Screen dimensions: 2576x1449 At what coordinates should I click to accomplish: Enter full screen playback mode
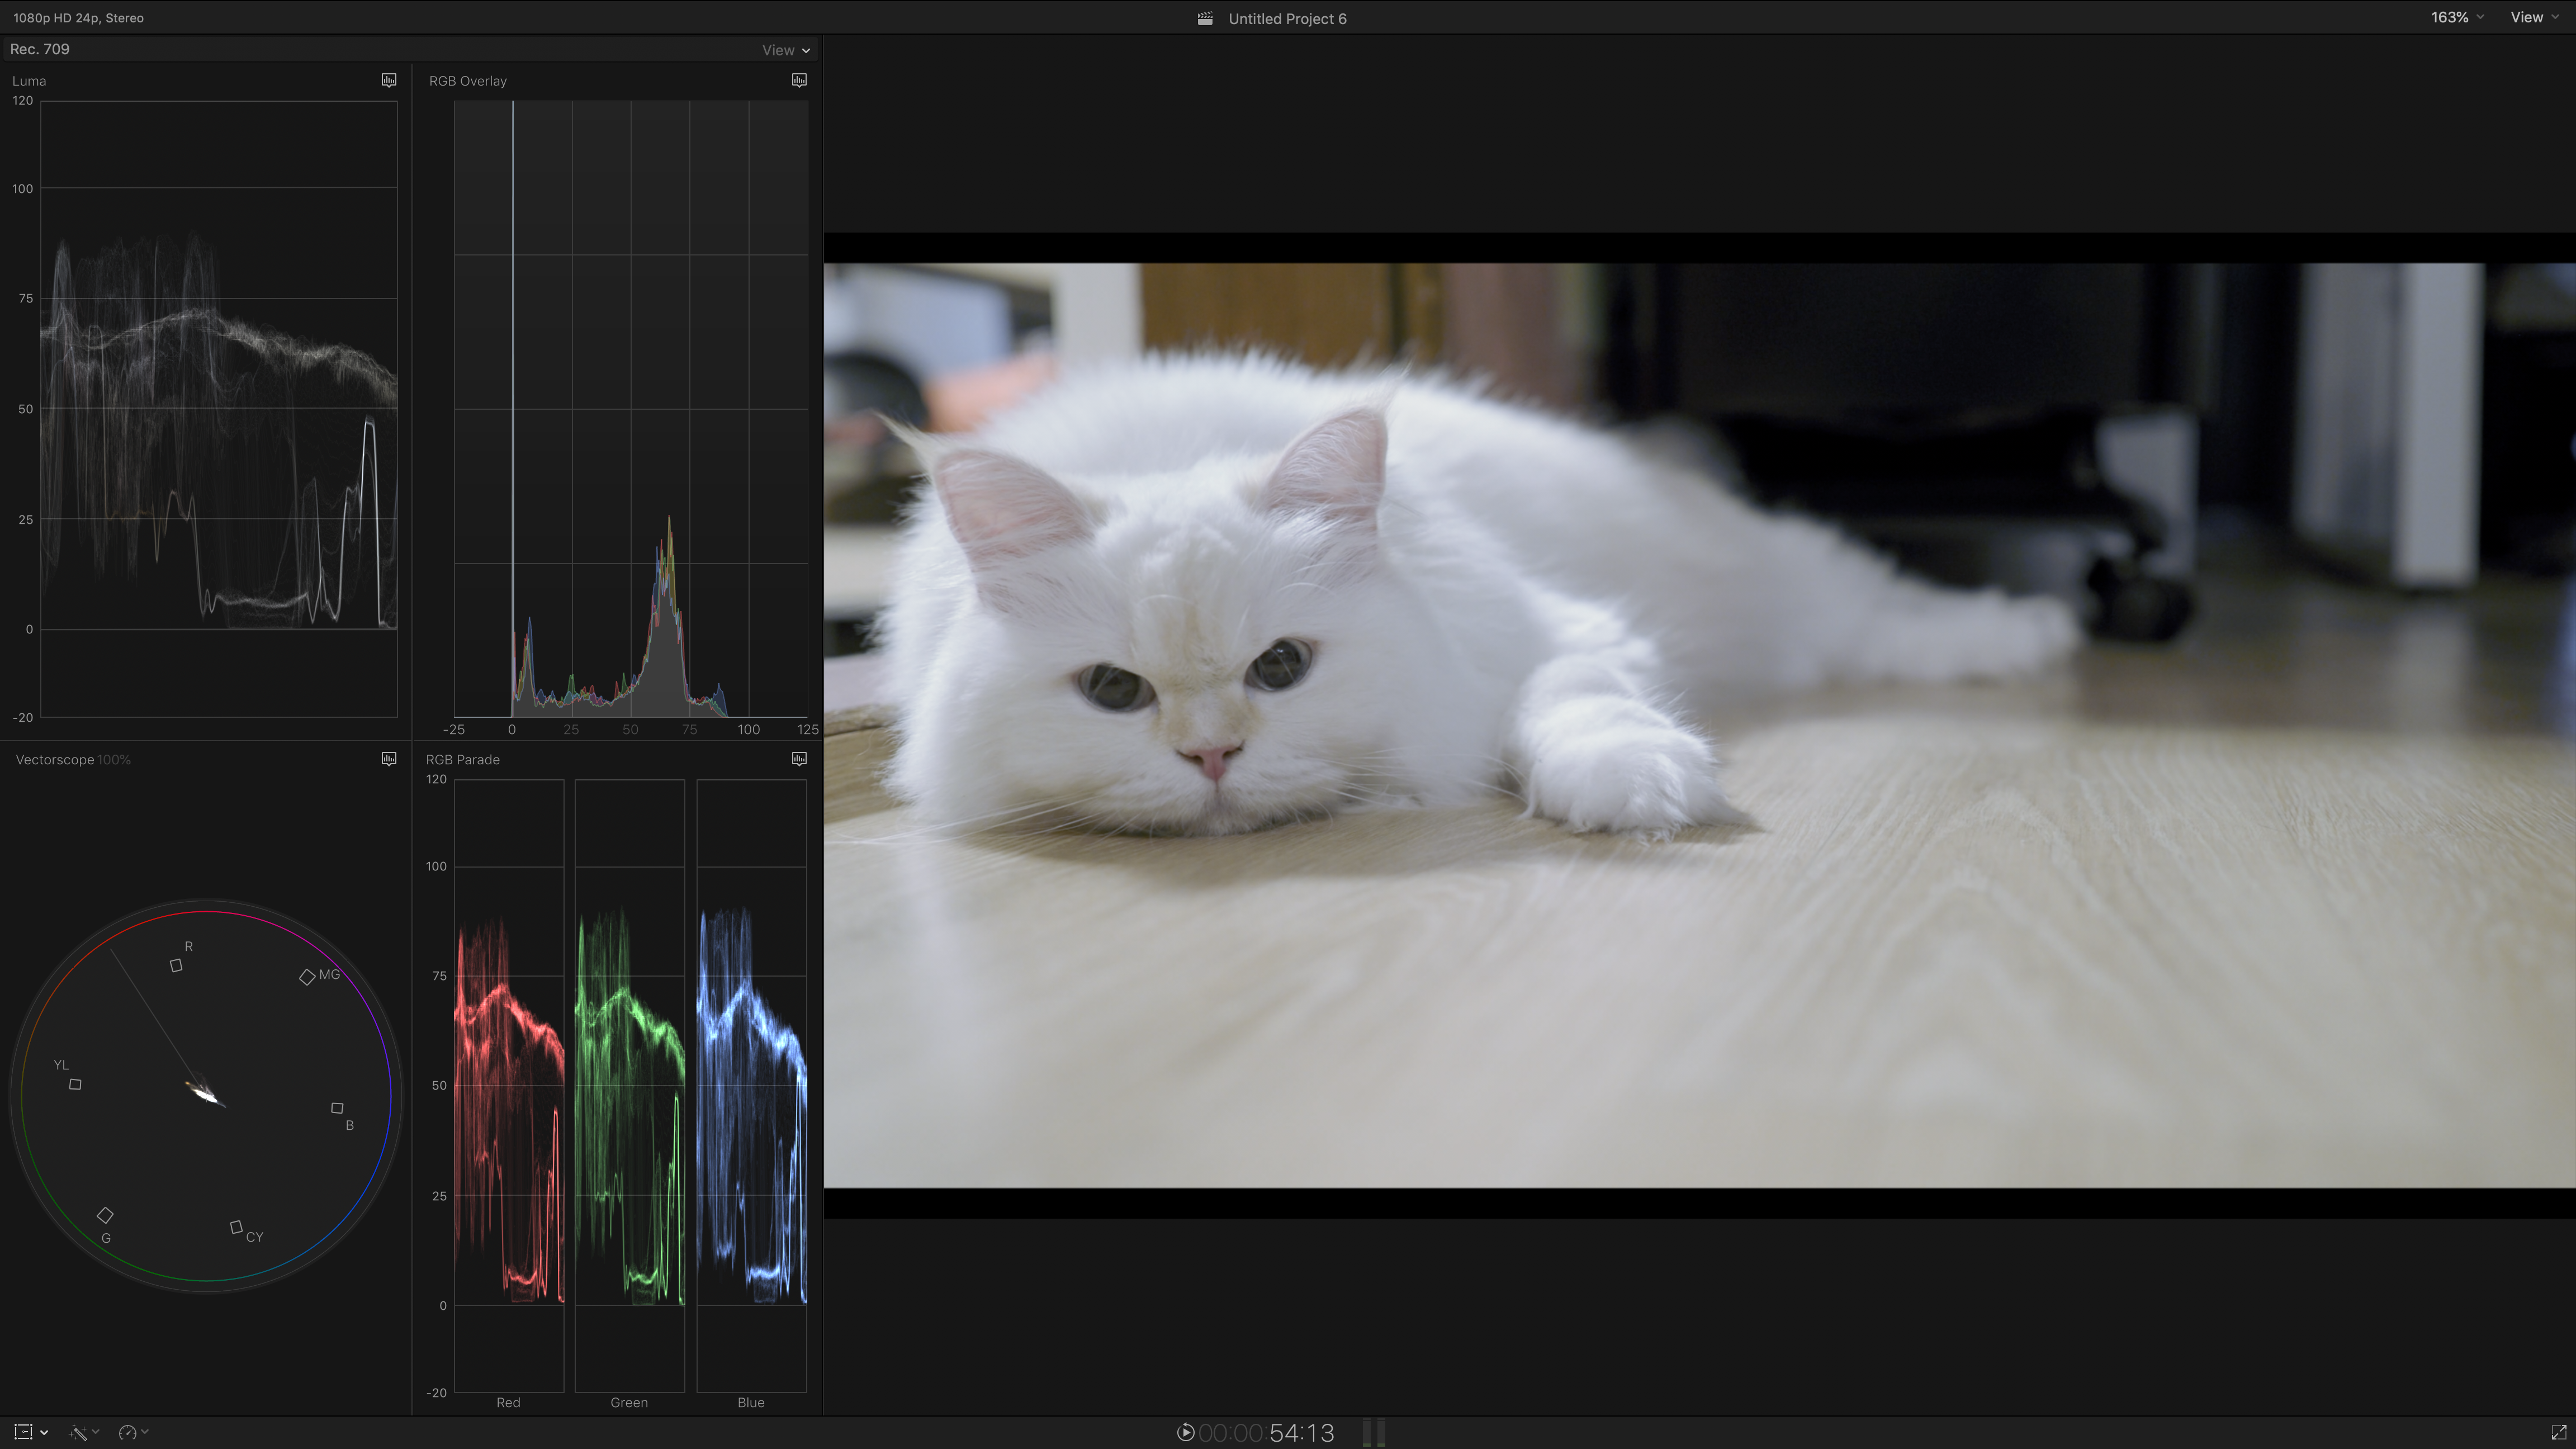(x=2558, y=1432)
